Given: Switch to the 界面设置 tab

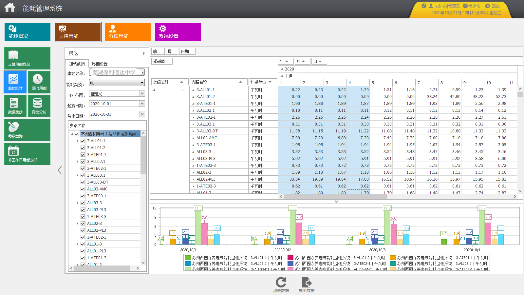Looking at the screenshot, I should click(100, 64).
